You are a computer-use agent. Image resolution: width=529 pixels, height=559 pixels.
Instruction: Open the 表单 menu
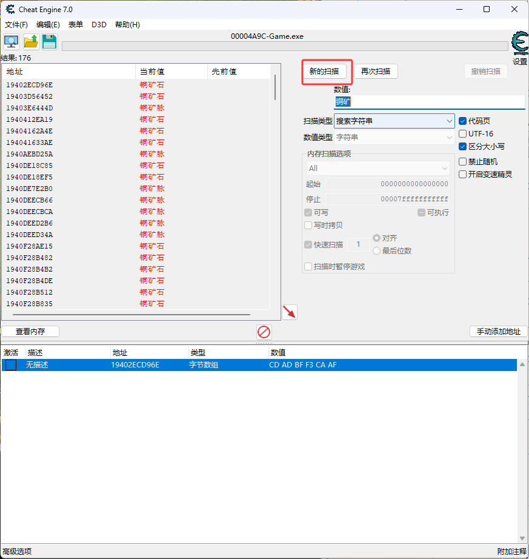pyautogui.click(x=76, y=25)
